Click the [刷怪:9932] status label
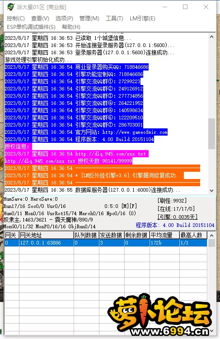Screen dimensions: 220x339 (x=172, y=201)
